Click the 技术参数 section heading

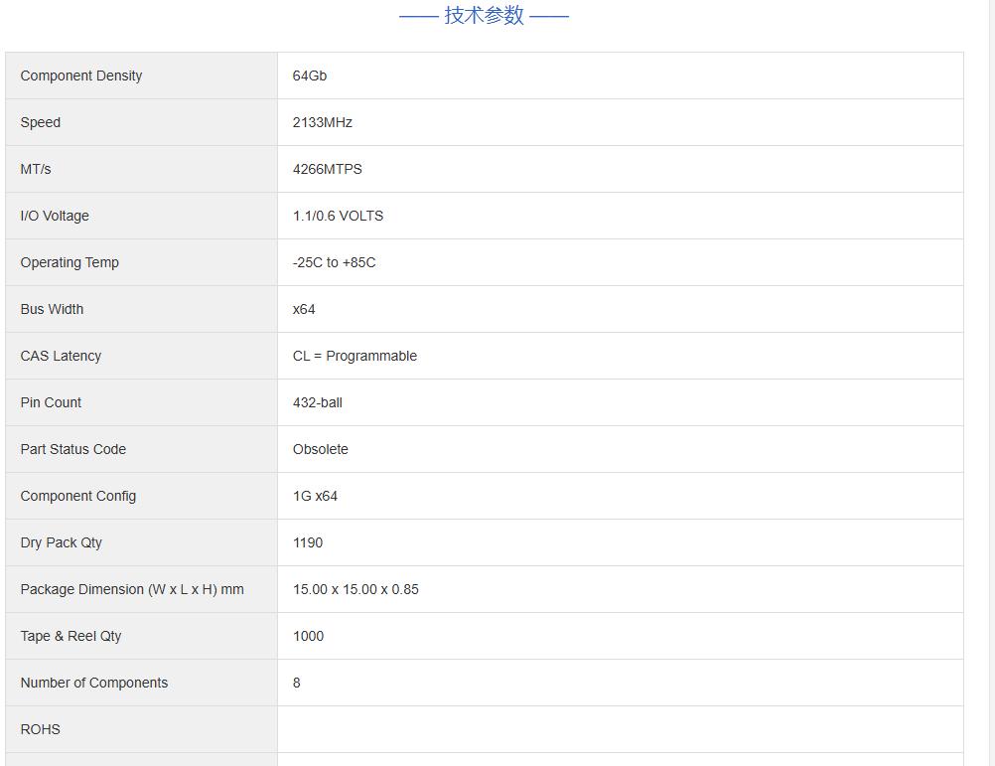tap(484, 16)
